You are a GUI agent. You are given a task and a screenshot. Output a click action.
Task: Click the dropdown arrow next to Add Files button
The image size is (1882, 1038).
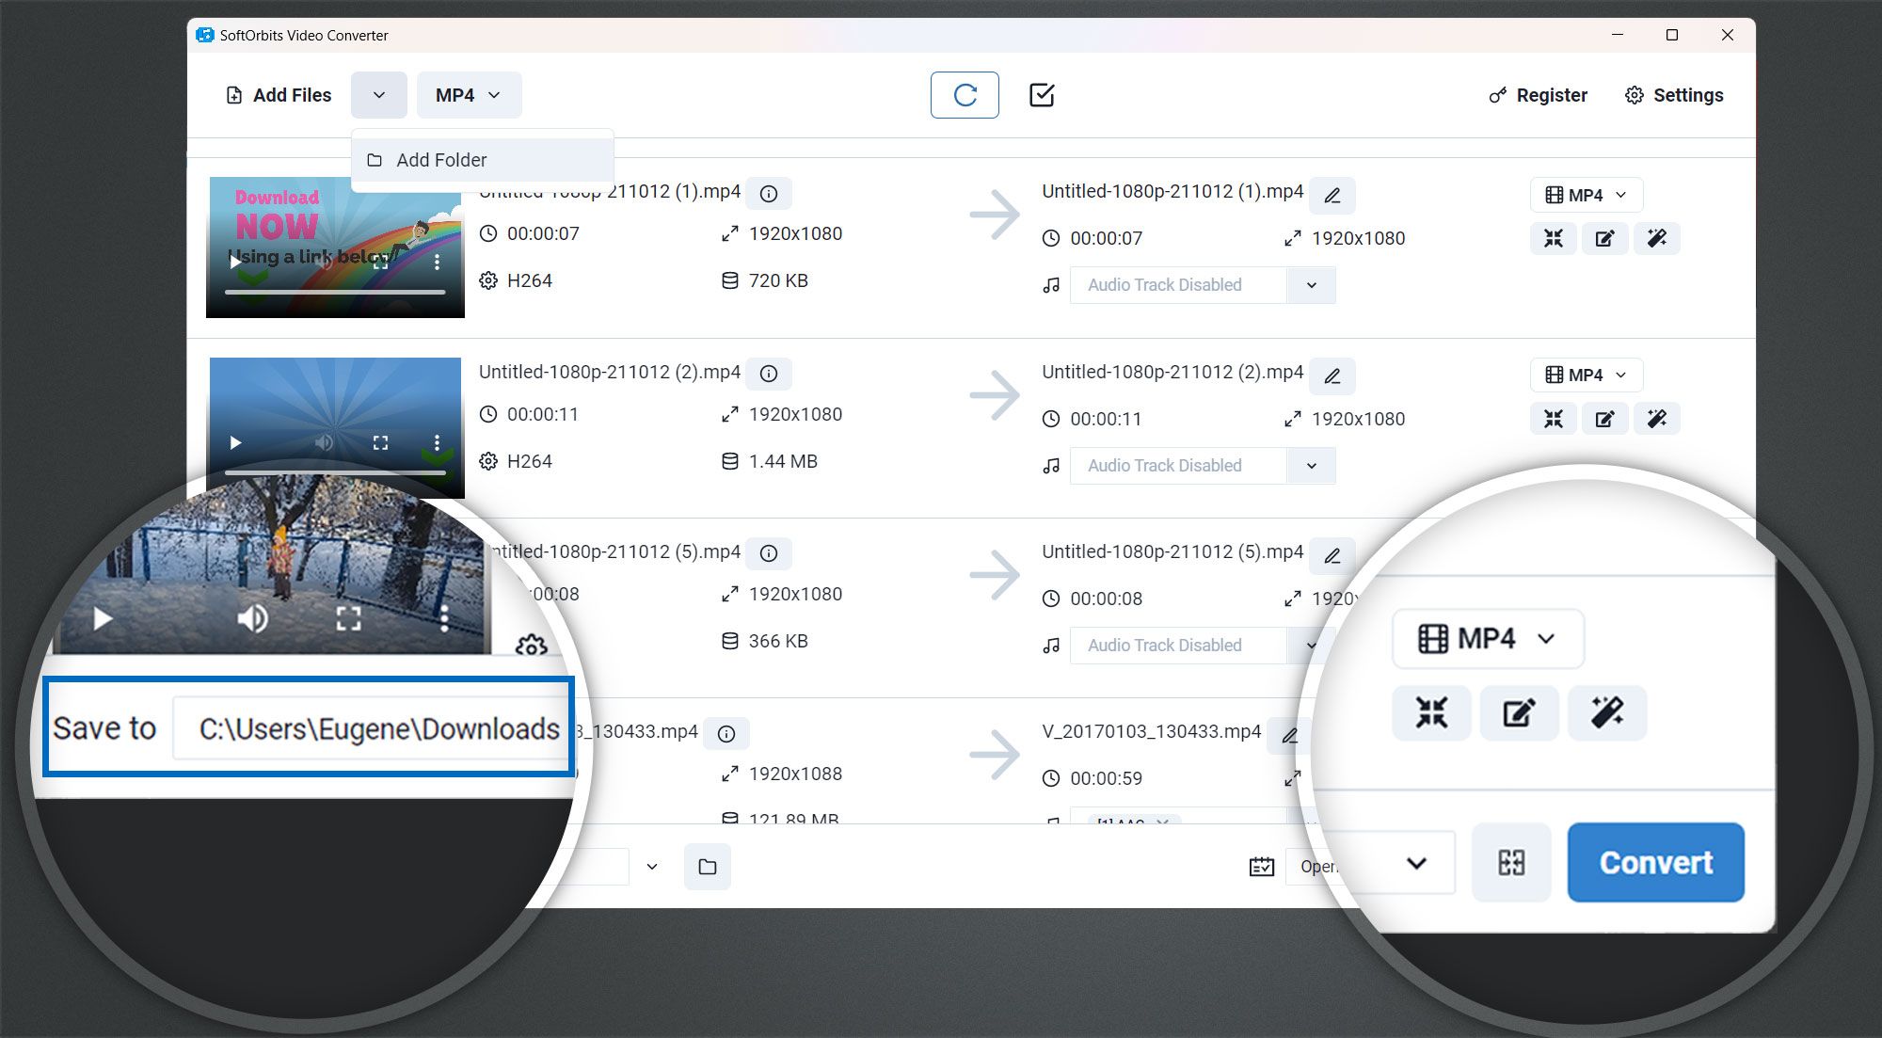coord(378,95)
